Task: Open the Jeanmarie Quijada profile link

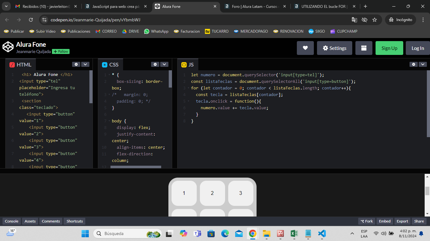Action: tap(33, 51)
